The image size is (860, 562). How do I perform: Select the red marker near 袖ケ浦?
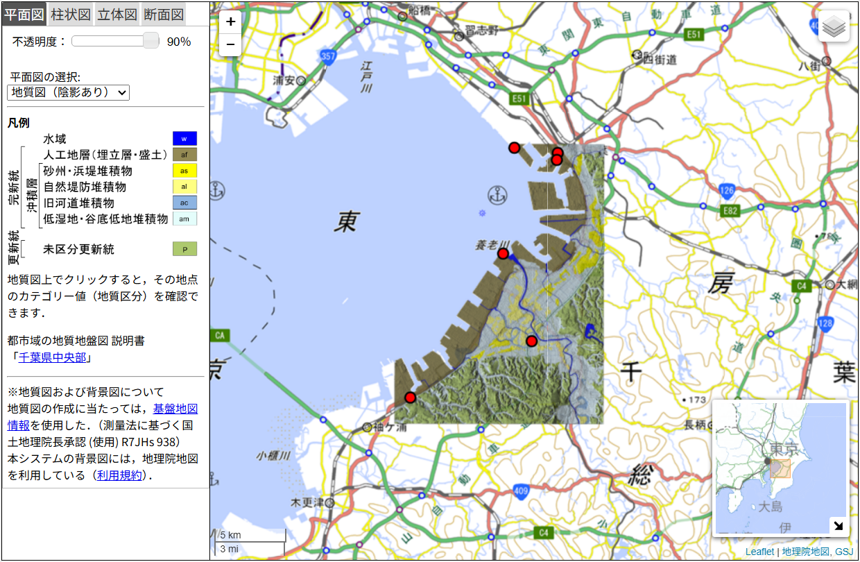411,397
